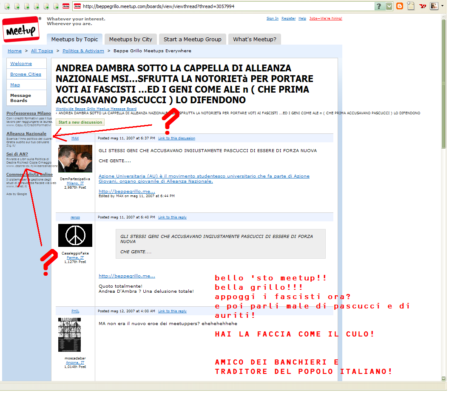Click the Beppe Grillo Meetups Everywhere breadcrumb text
This screenshot has width=449, height=393.
click(x=152, y=51)
